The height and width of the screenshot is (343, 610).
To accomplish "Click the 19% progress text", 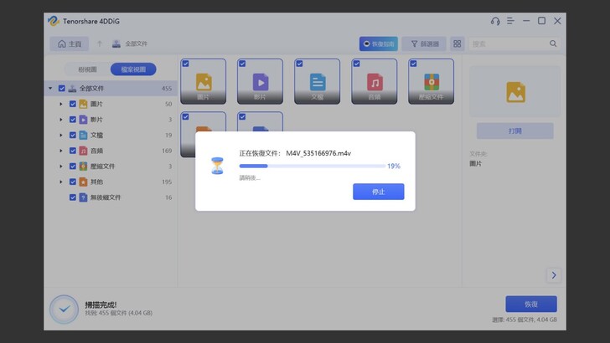I will 393,166.
